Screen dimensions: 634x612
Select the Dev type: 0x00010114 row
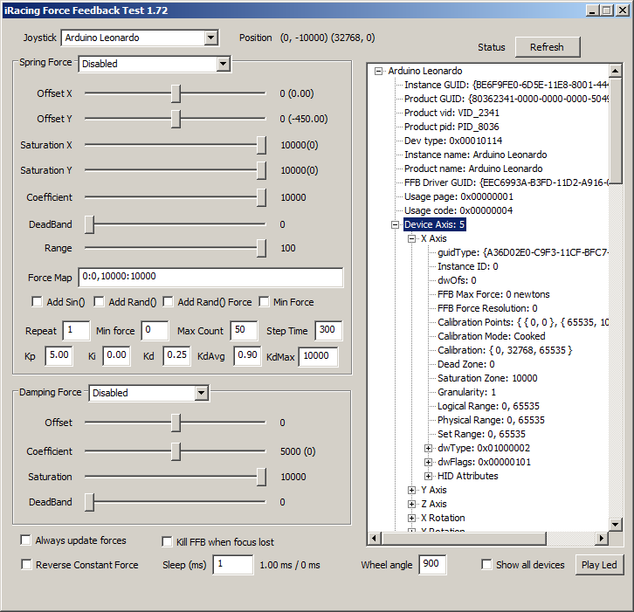(x=453, y=141)
